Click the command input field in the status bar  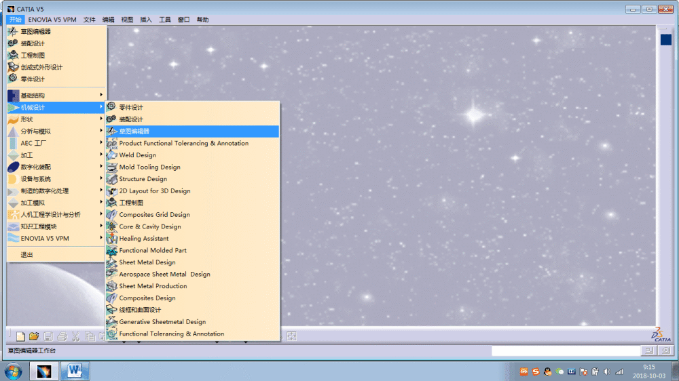click(566, 350)
